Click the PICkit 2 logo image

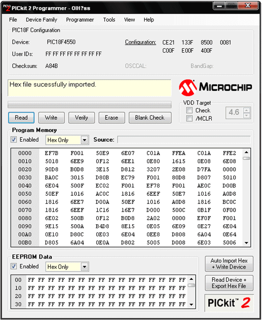[229, 303]
